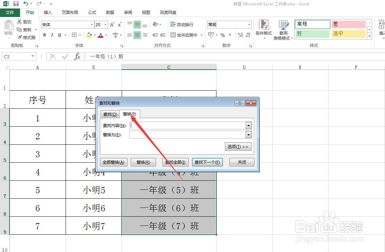Select the Fill Color bucket icon
The height and width of the screenshot is (252, 385).
coord(89,35)
